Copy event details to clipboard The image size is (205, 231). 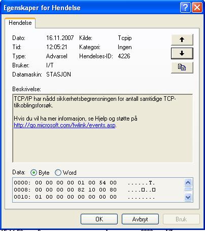[182, 67]
